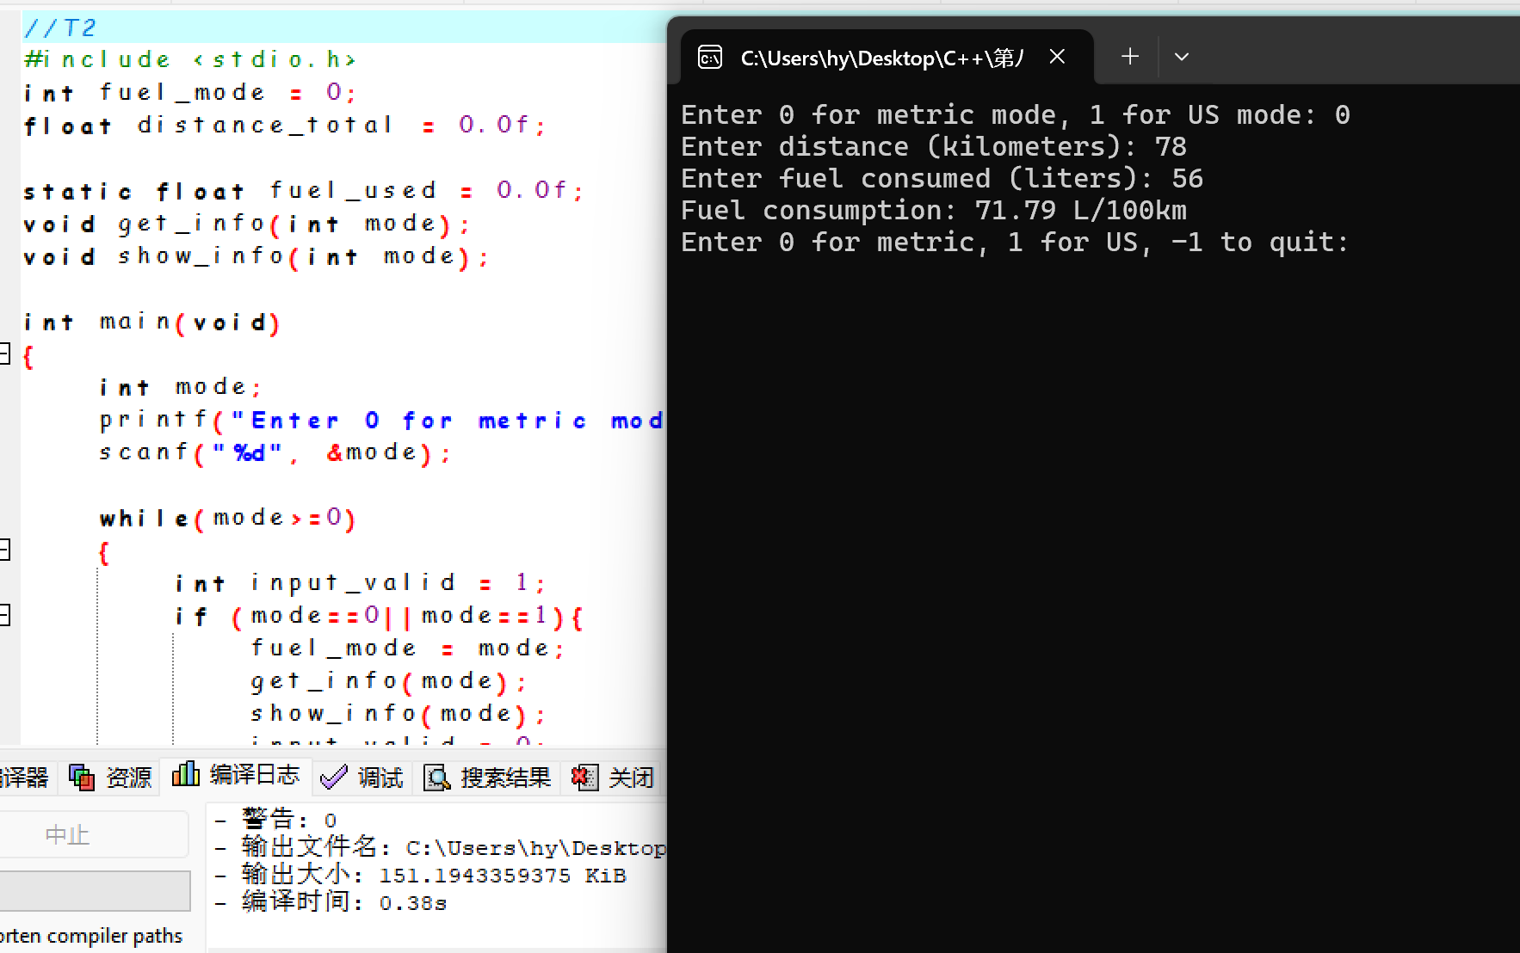Click the 输出大小 151.19 KiB log line
This screenshot has width=1520, height=953.
[420, 875]
